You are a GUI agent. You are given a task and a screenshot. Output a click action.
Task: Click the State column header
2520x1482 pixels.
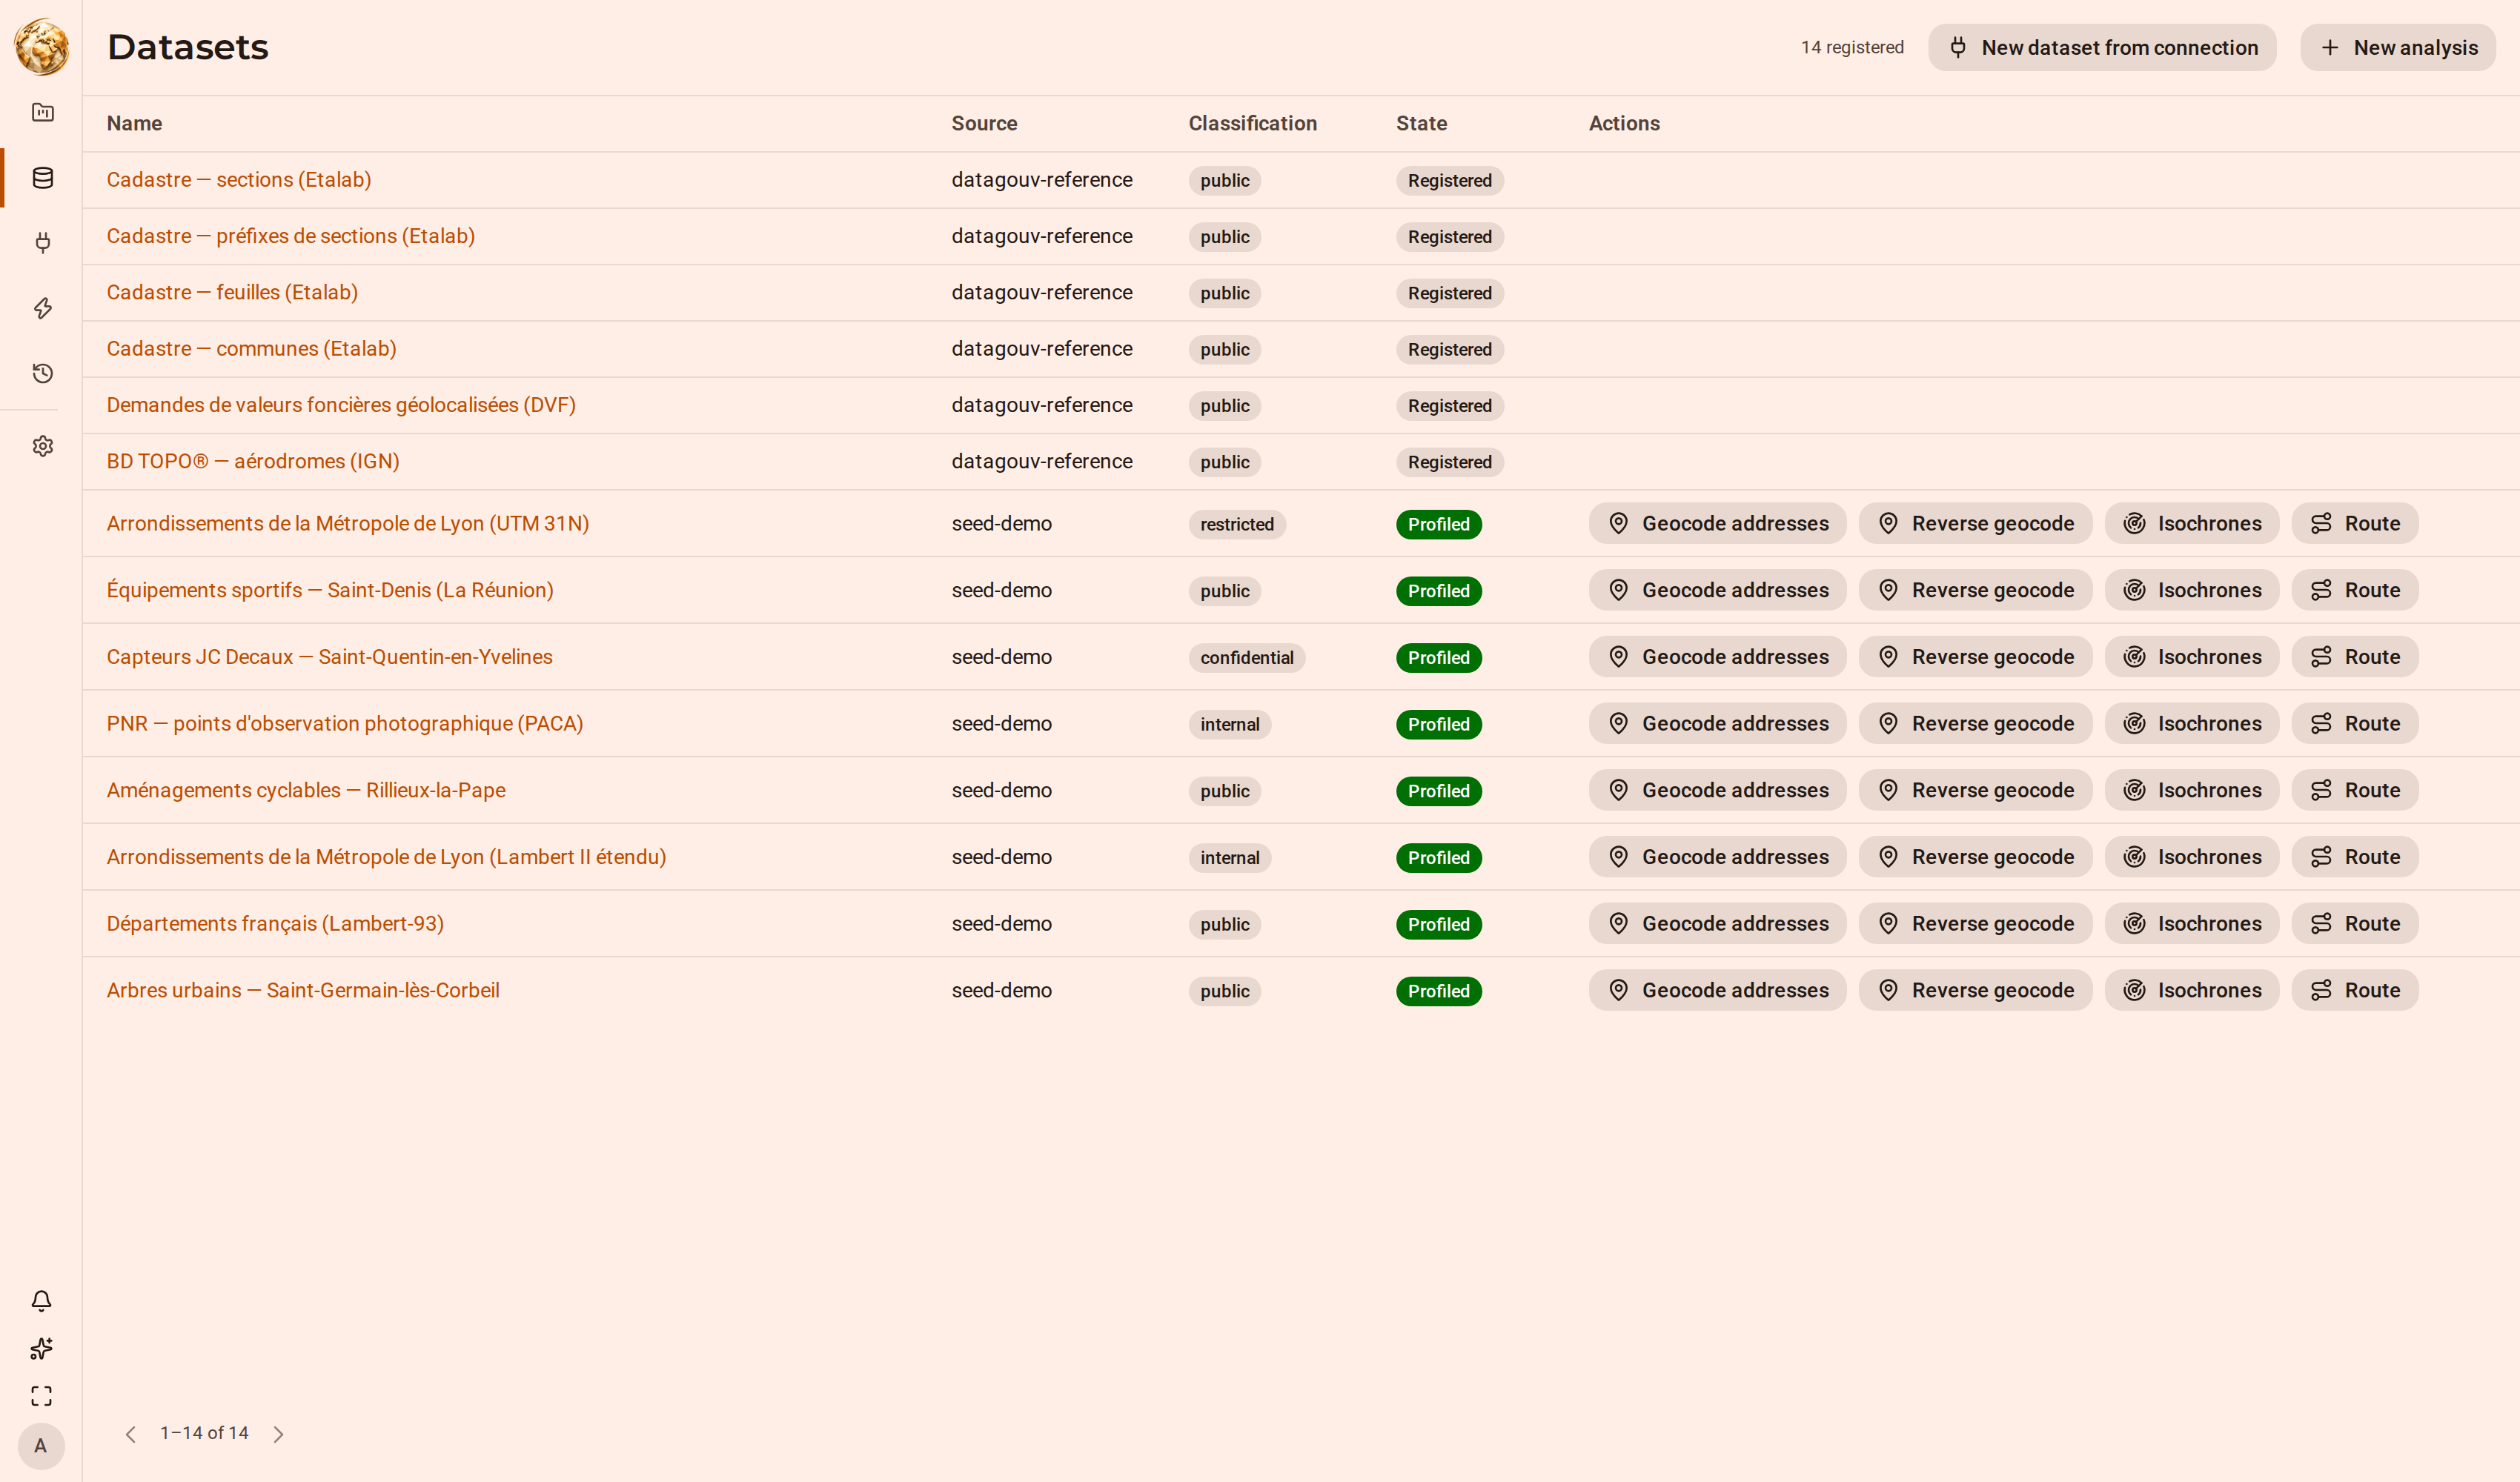pyautogui.click(x=1421, y=123)
